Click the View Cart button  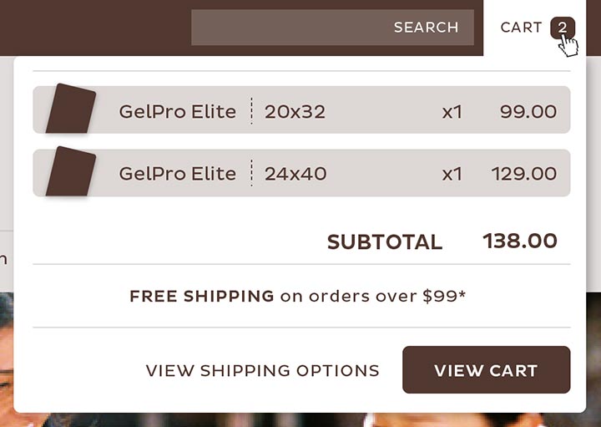point(486,370)
